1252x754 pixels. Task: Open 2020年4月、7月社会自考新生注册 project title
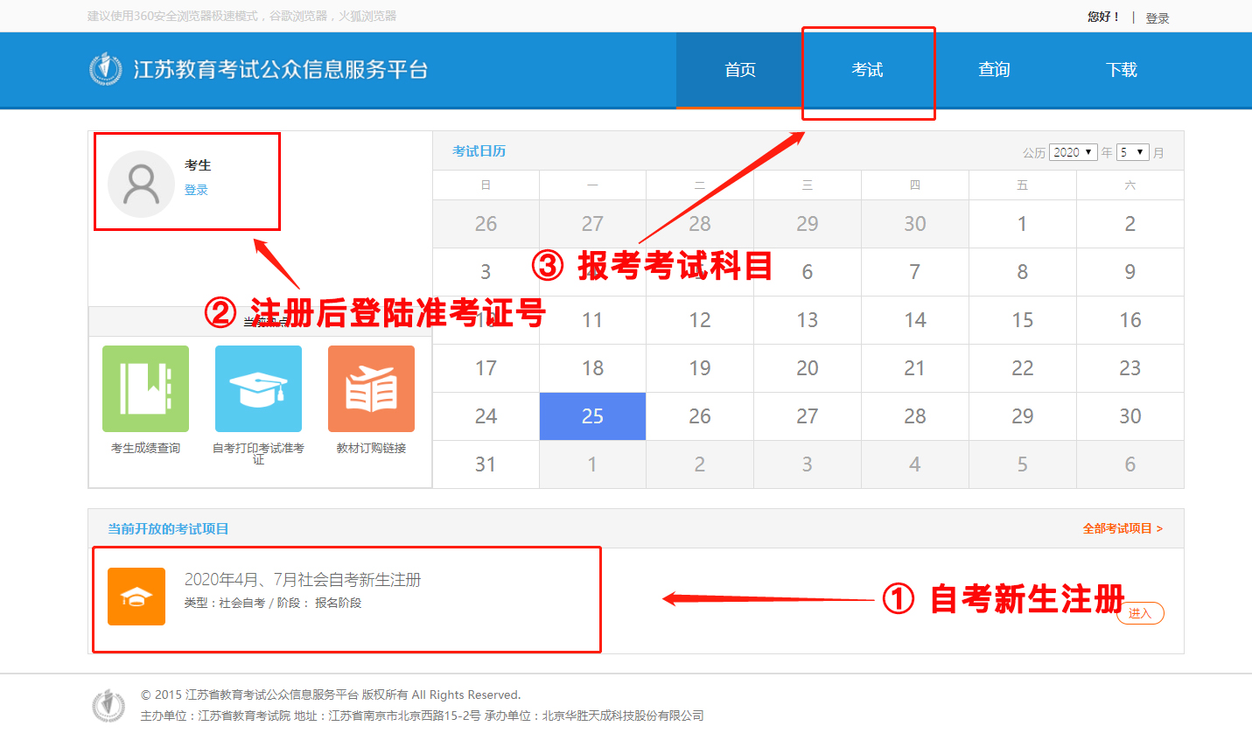(x=303, y=580)
